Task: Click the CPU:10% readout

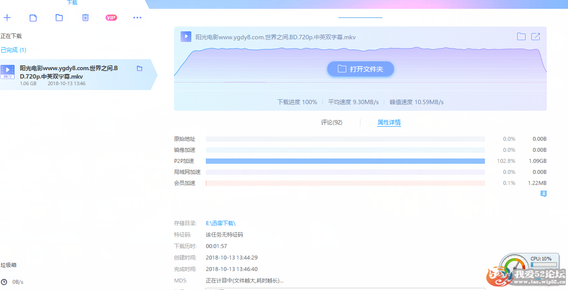Action: coord(541,259)
